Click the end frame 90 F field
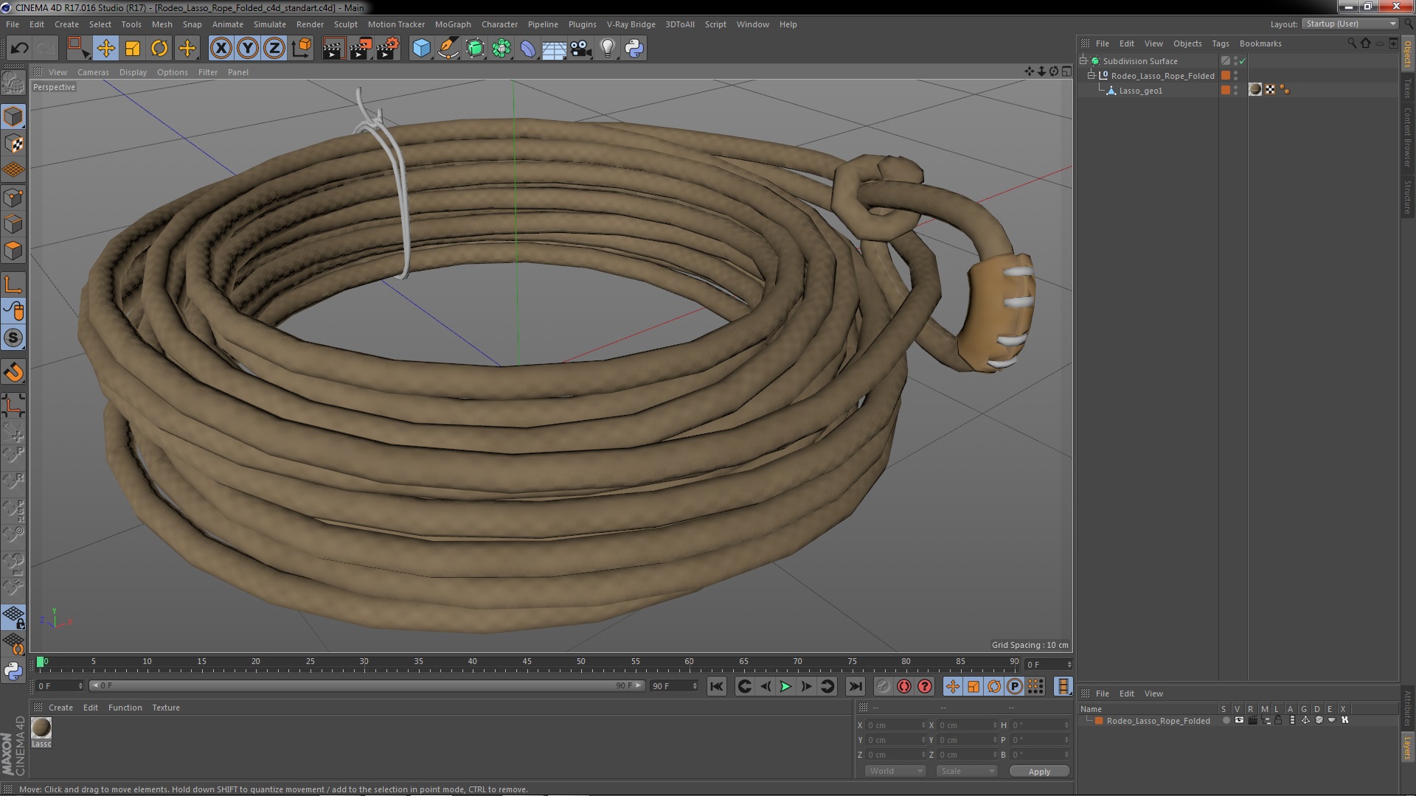Viewport: 1416px width, 796px height. [673, 686]
